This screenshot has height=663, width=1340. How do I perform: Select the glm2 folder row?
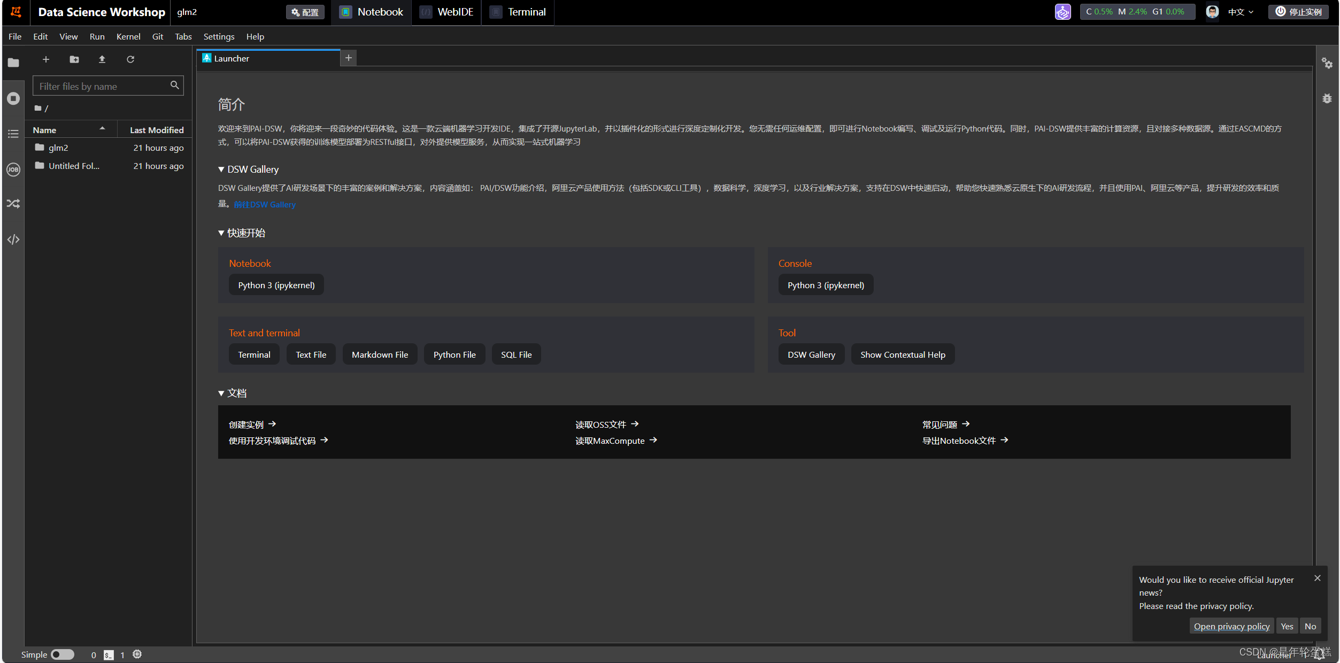click(109, 148)
